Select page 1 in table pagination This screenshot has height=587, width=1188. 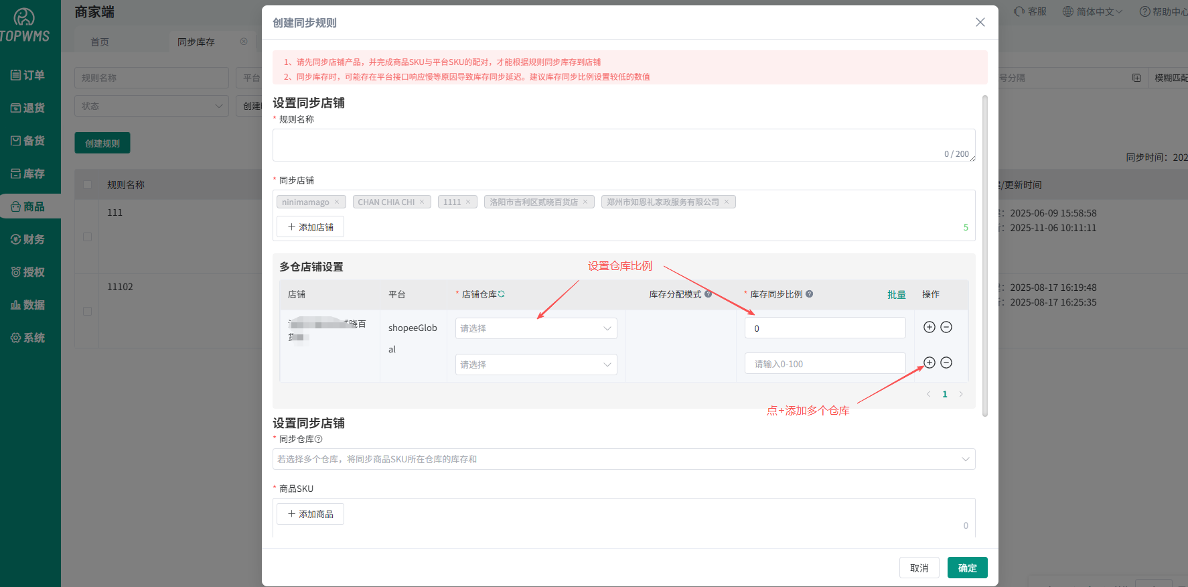click(x=945, y=394)
